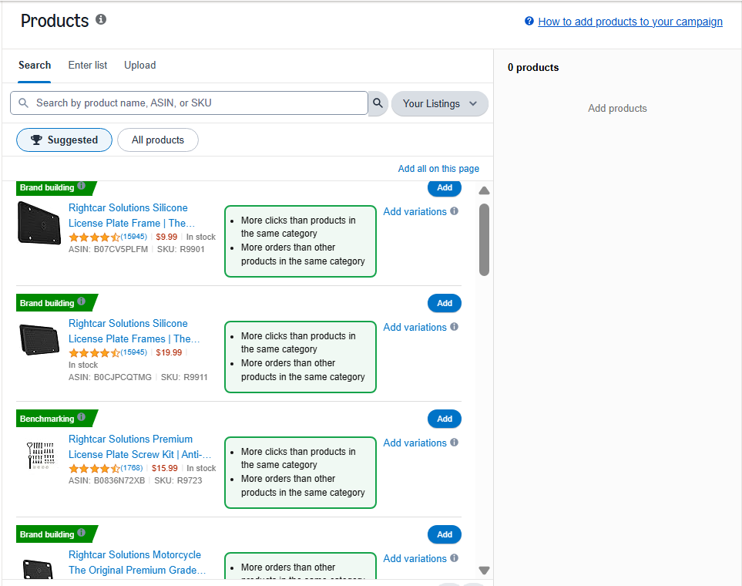The width and height of the screenshot is (742, 586).
Task: Click the magnifier search button
Action: (x=378, y=103)
